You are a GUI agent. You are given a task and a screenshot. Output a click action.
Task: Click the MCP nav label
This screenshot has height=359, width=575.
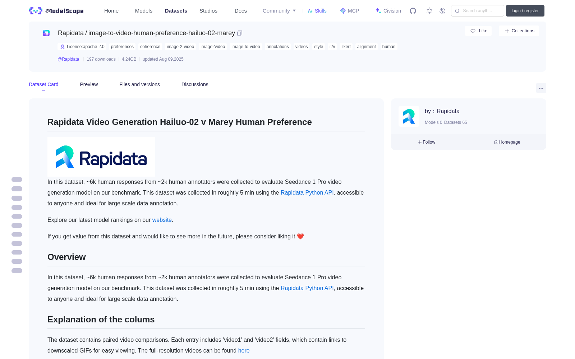pos(354,11)
